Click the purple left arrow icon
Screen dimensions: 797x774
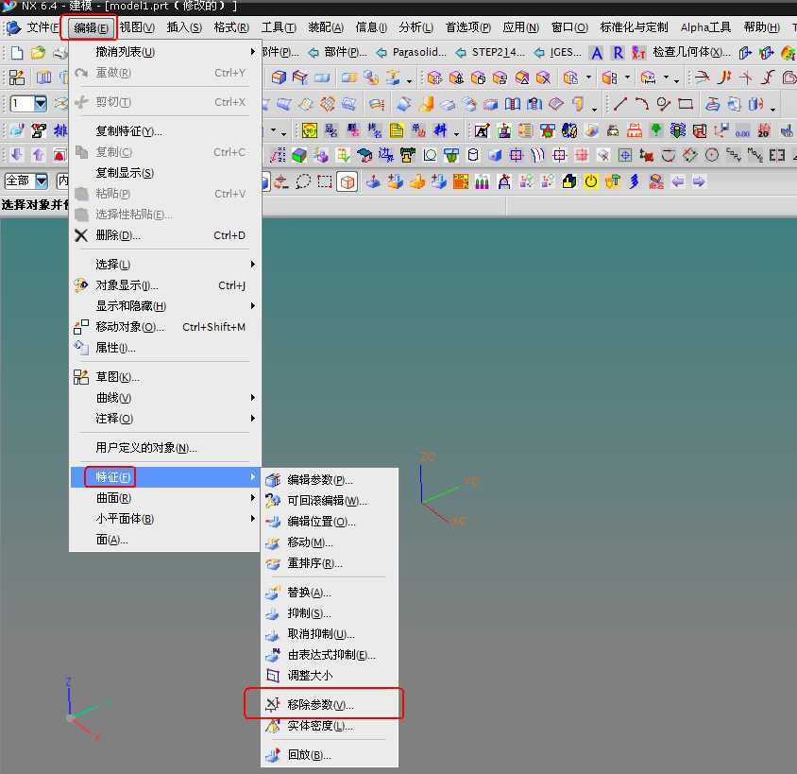[x=678, y=181]
